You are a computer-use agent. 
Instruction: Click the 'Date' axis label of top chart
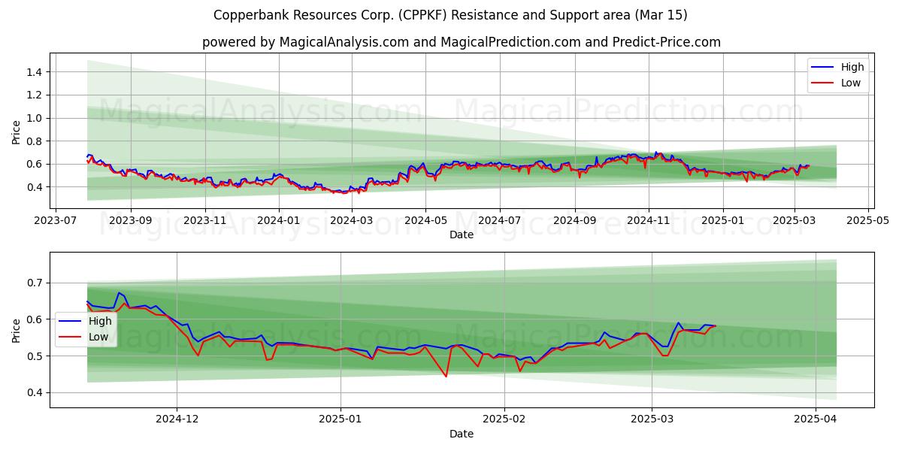point(461,235)
